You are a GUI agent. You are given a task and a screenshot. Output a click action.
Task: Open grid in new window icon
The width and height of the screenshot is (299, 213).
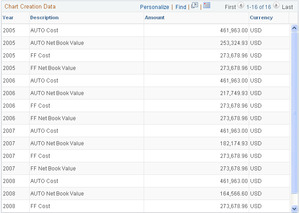194,5
